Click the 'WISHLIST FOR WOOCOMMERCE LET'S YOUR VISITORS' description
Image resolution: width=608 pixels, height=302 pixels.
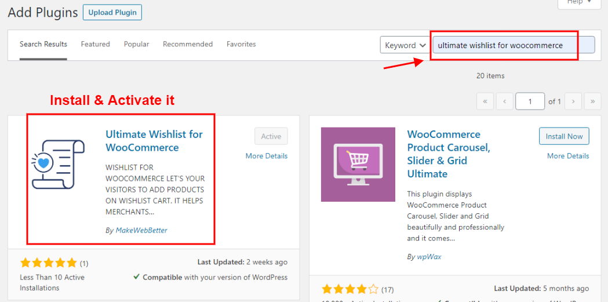[x=155, y=190]
